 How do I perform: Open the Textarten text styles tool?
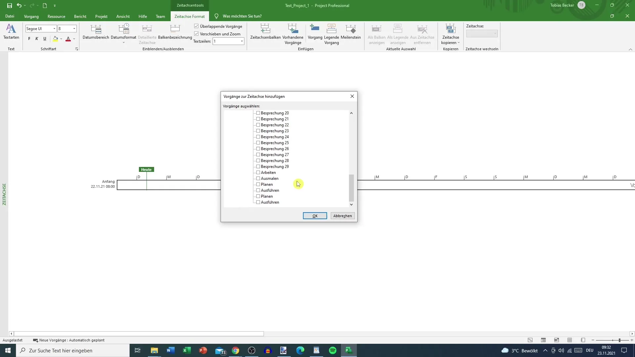point(11,32)
